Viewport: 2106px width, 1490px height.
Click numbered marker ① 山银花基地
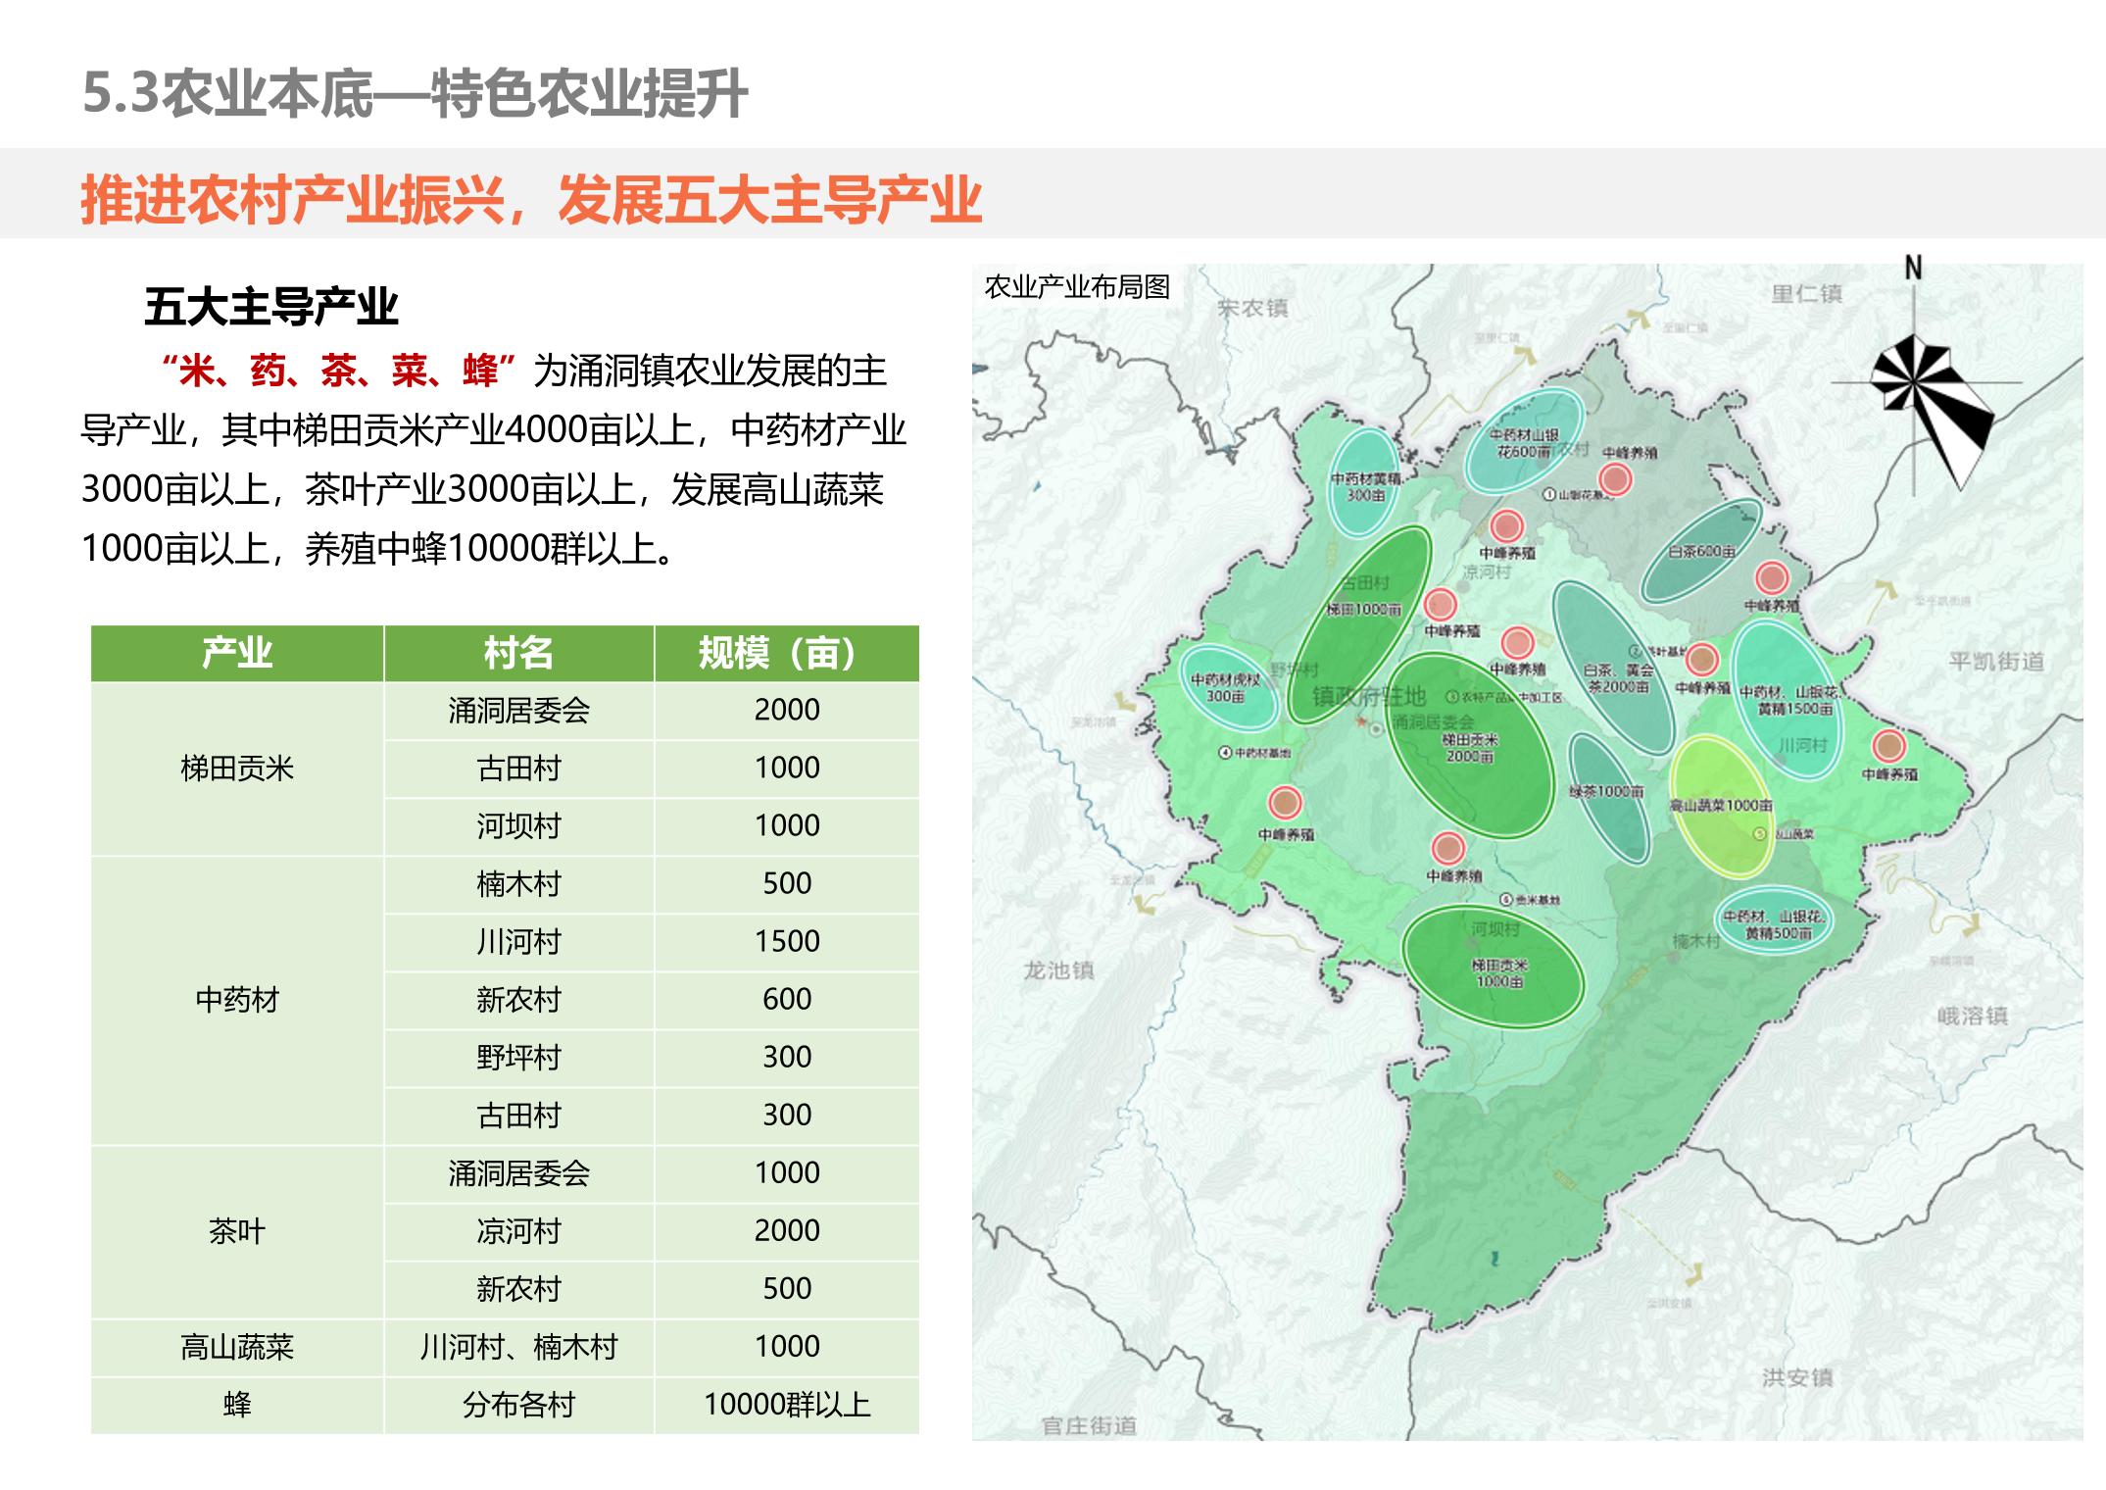click(x=1550, y=494)
